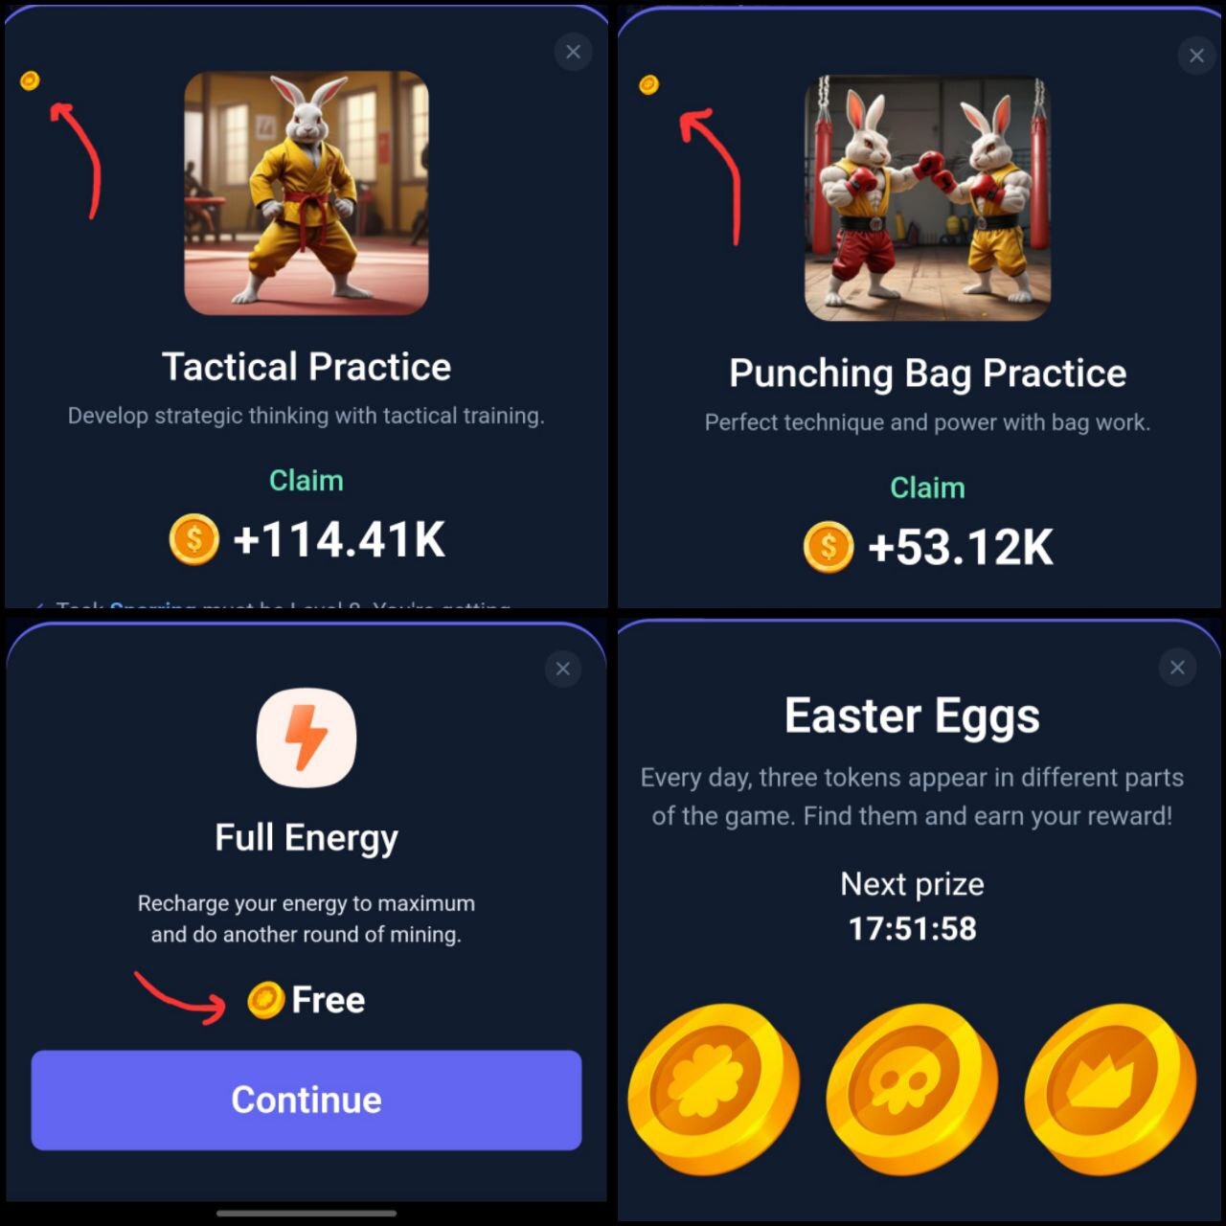Screen dimensions: 1226x1226
Task: Click the small coin beside Free label
Action: (x=265, y=1000)
